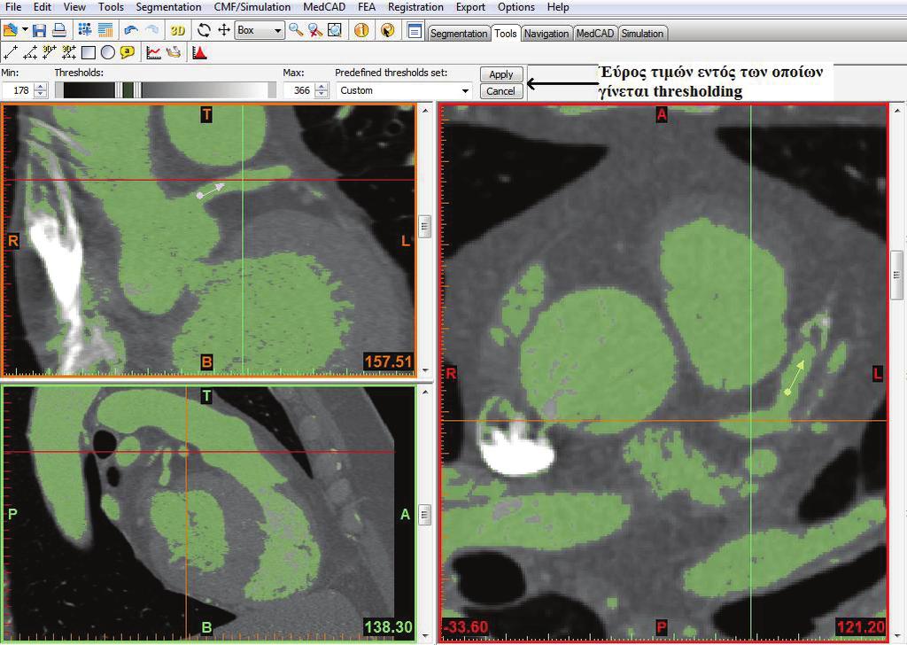Undo the last action

click(131, 30)
